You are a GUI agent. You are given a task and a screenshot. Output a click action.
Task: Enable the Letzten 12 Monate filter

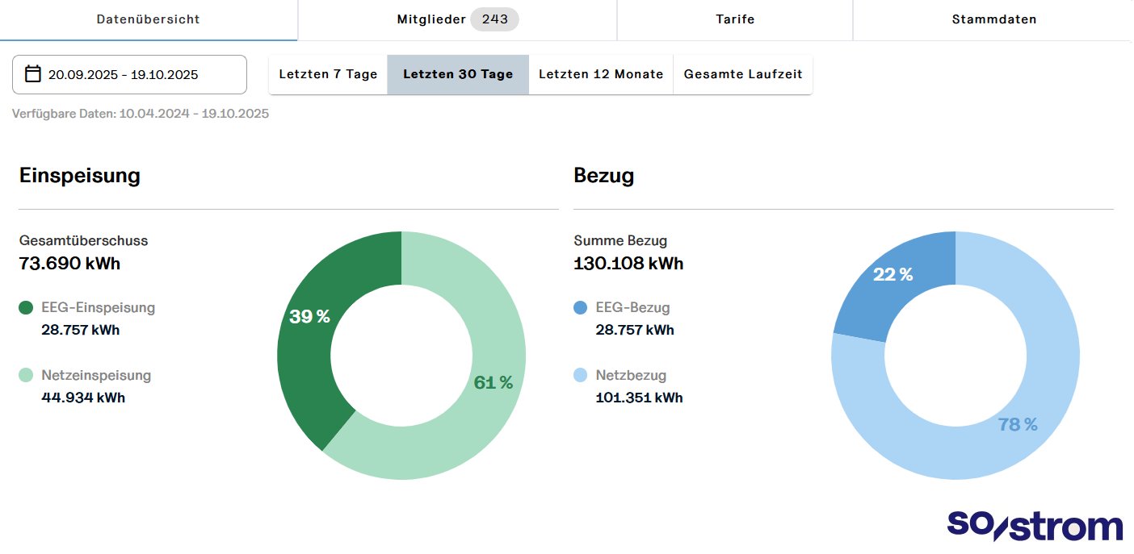tap(600, 74)
